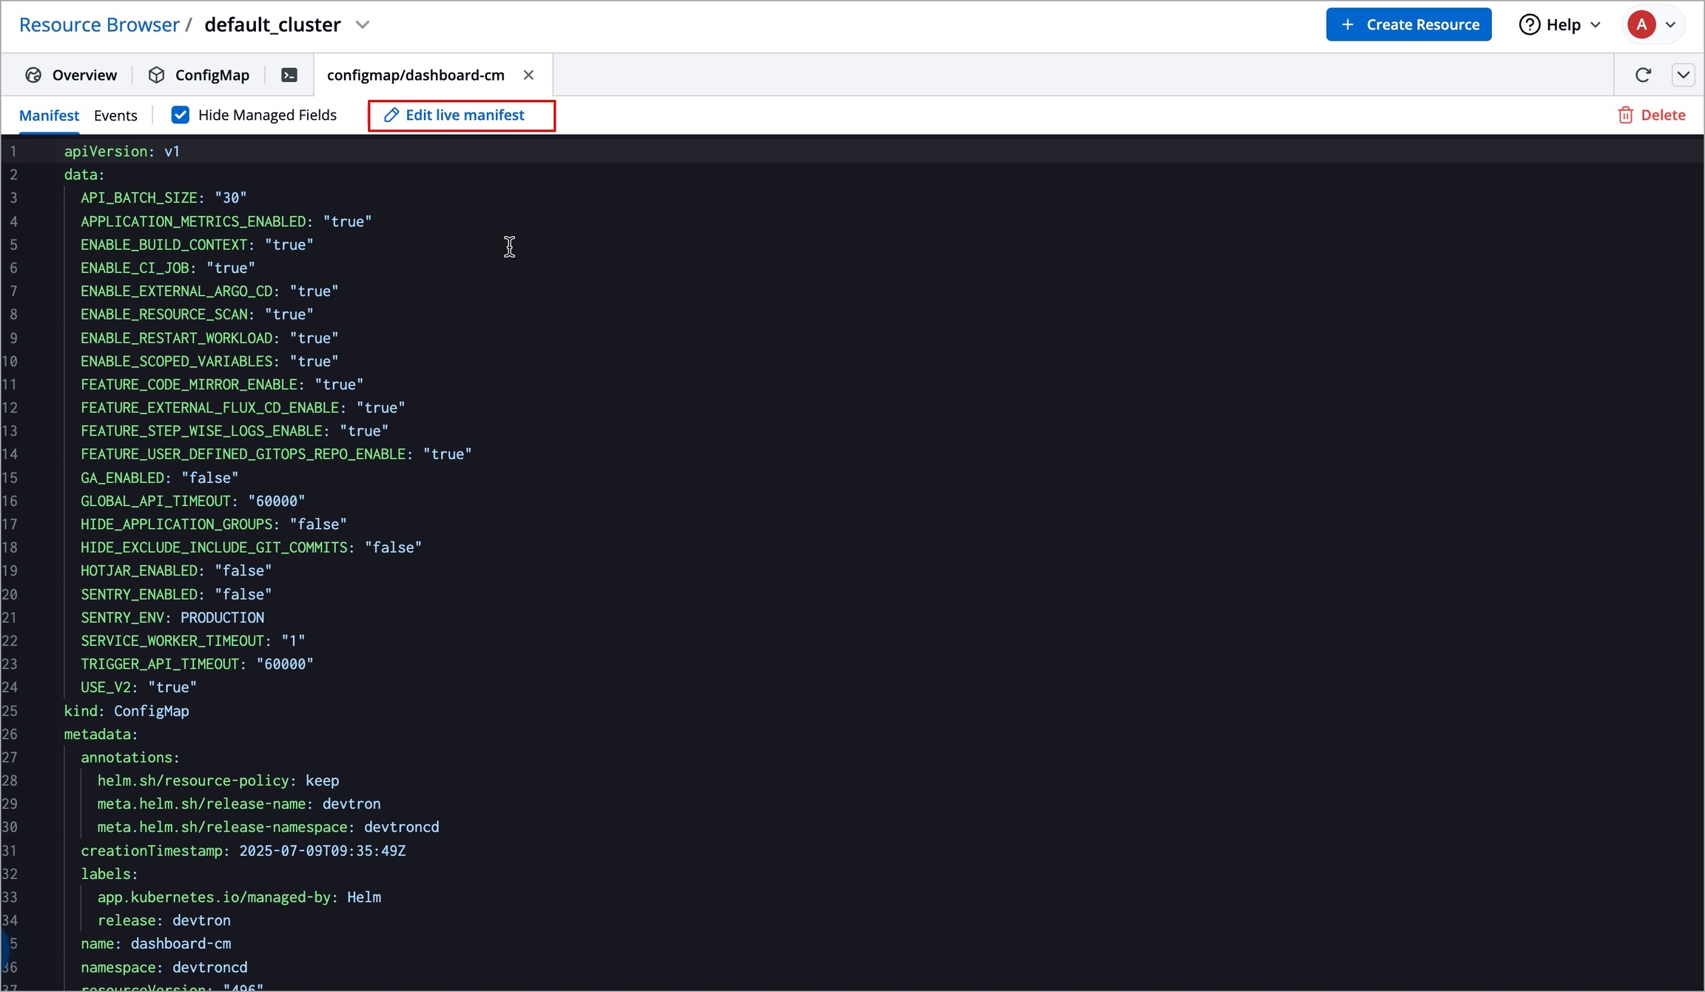Expand the tab list chevron at far right
Screen dimensions: 1705x992
[x=1683, y=75]
